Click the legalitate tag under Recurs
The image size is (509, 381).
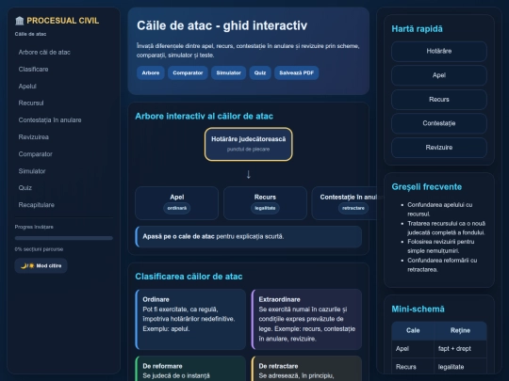coord(265,208)
